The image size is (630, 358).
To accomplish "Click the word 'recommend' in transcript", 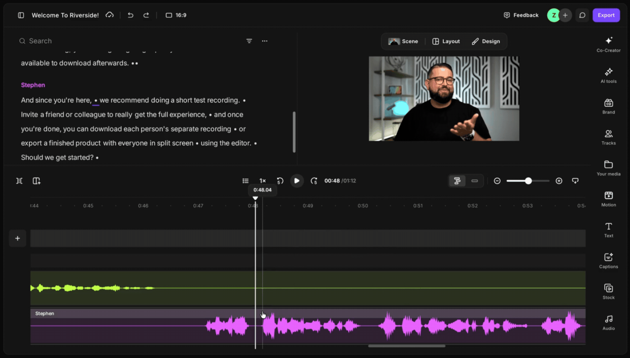I will [x=130, y=100].
